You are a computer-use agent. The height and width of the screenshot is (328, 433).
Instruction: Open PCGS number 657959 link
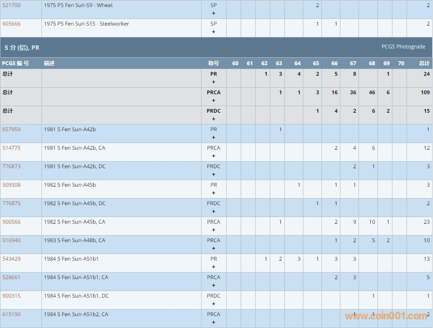11,129
